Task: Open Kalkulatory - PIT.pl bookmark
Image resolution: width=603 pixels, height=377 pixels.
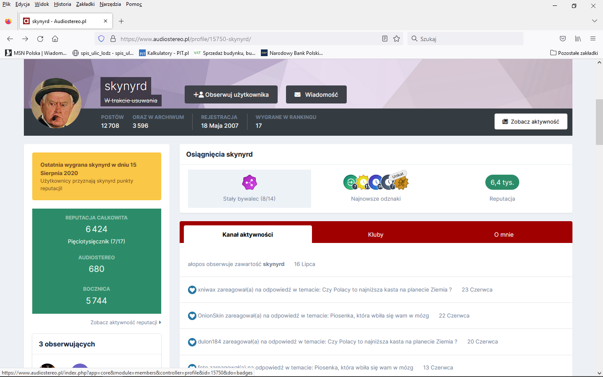Action: pyautogui.click(x=164, y=53)
